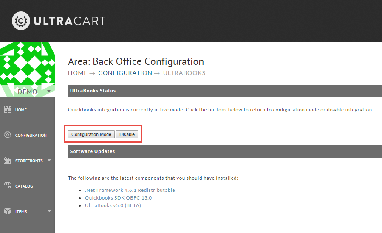Click the Items box icon

tap(8, 211)
